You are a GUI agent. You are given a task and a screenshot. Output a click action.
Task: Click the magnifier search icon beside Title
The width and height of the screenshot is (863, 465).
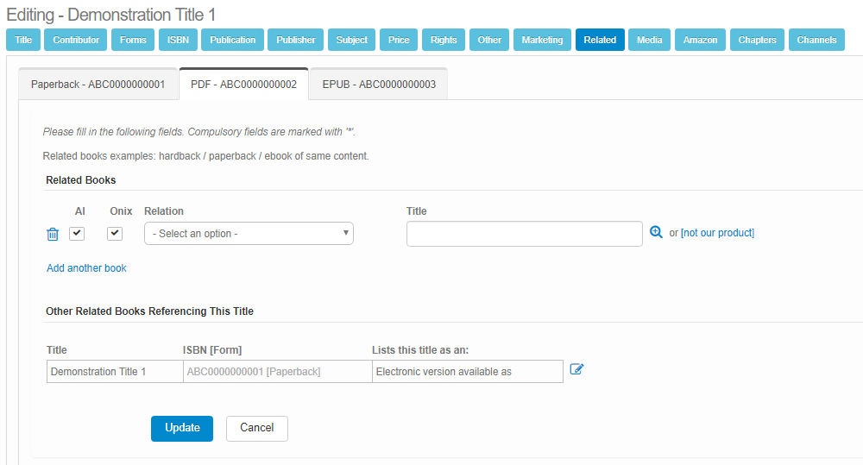tap(656, 233)
